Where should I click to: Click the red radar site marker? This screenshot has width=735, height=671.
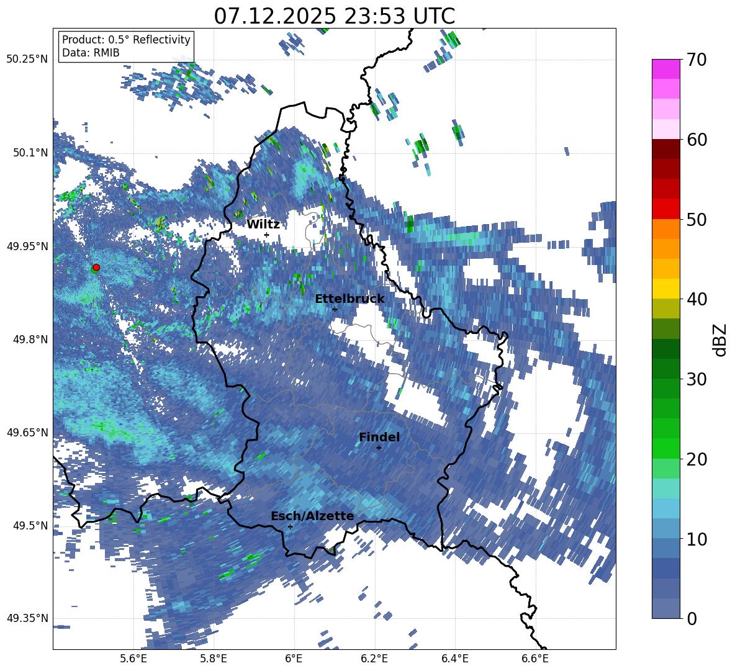pos(96,267)
